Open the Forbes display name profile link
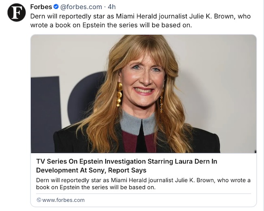The width and height of the screenshot is (264, 211). (x=41, y=7)
